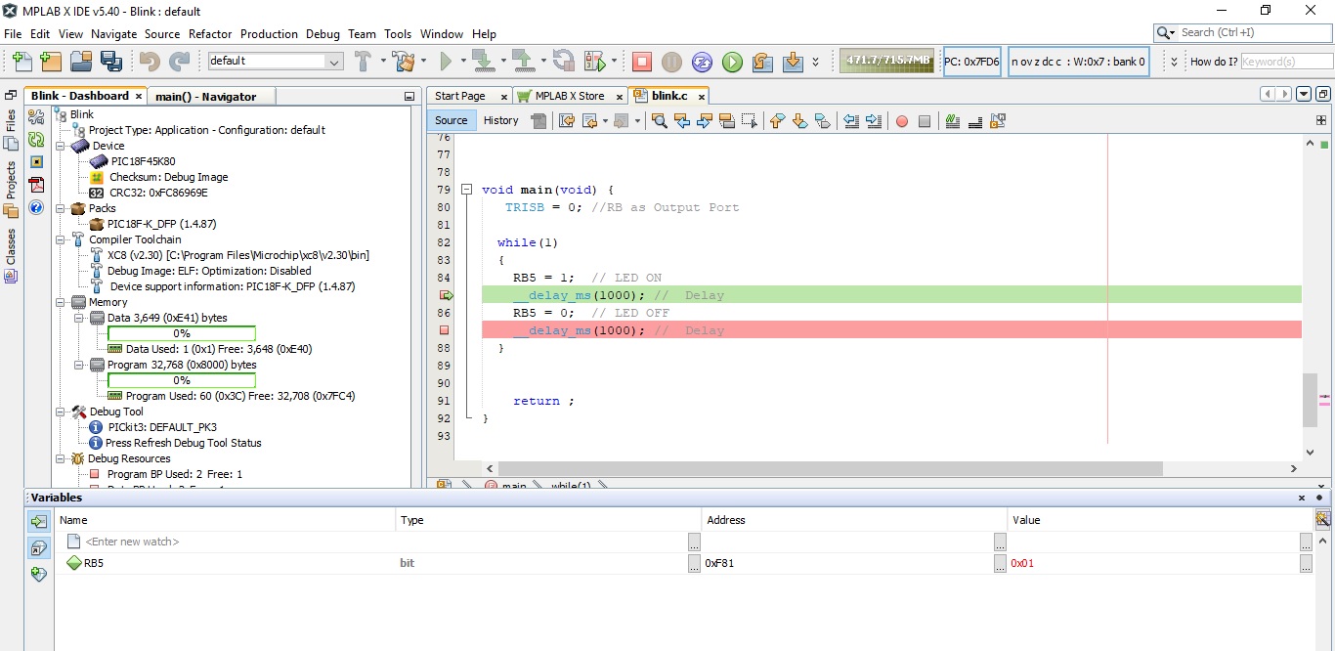Open the Debug menu
Screen dimensions: 1335x651
323,34
